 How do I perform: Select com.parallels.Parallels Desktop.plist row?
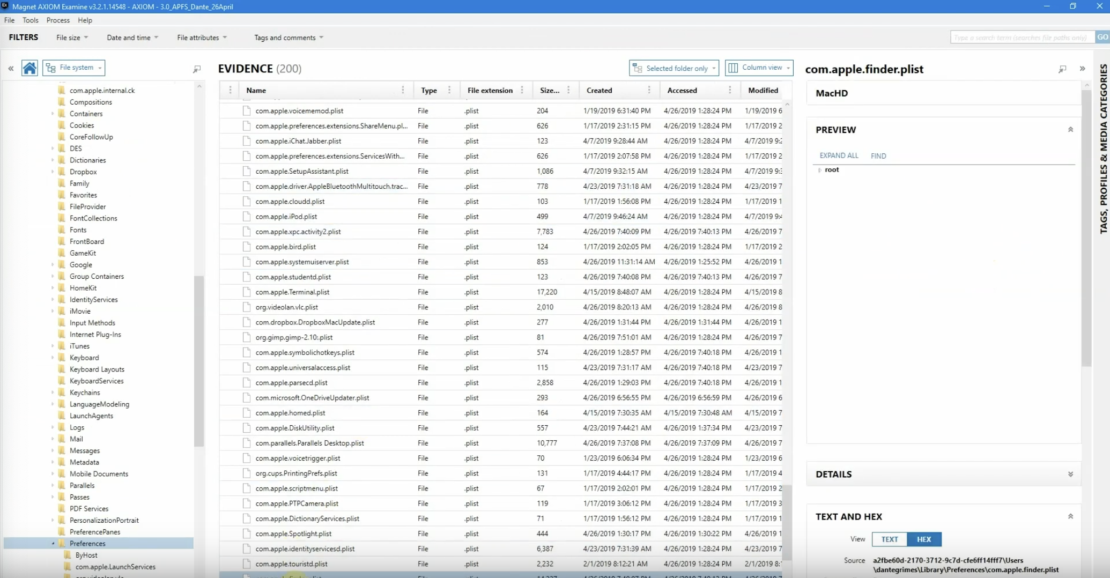click(x=501, y=443)
